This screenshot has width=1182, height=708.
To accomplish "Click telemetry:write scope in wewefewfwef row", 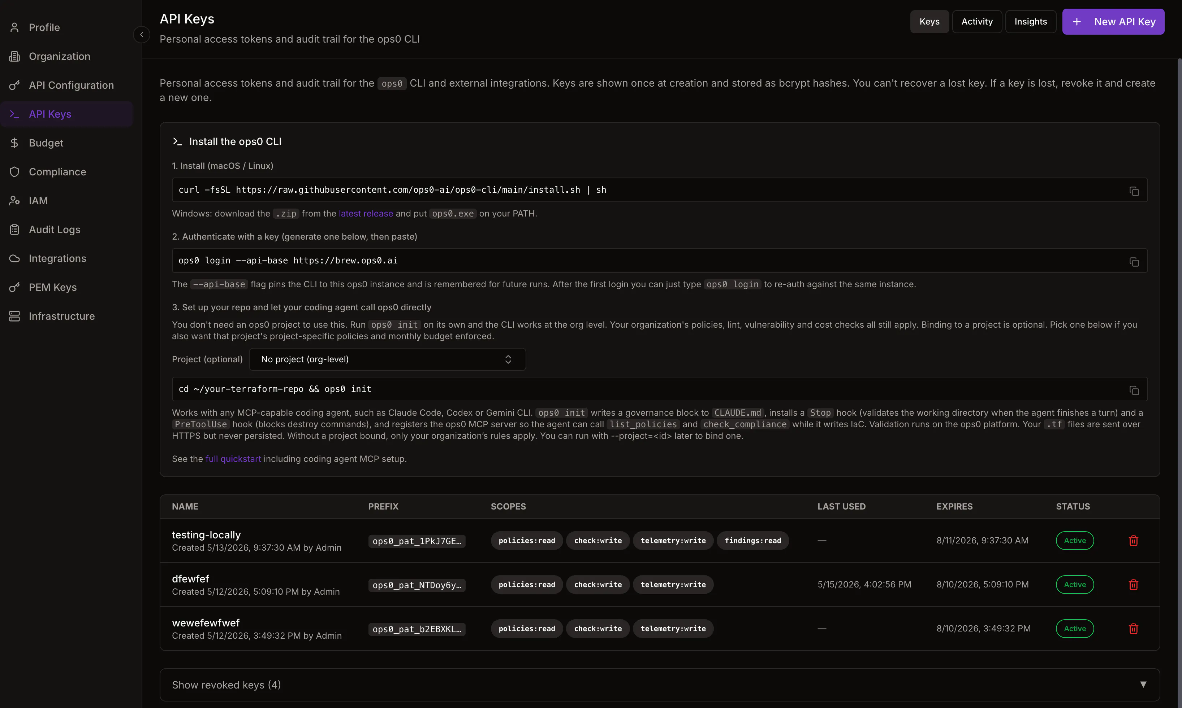I will 673,629.
